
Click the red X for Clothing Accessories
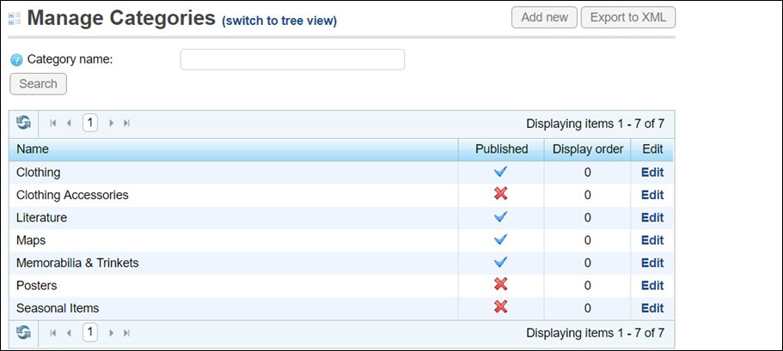(501, 195)
